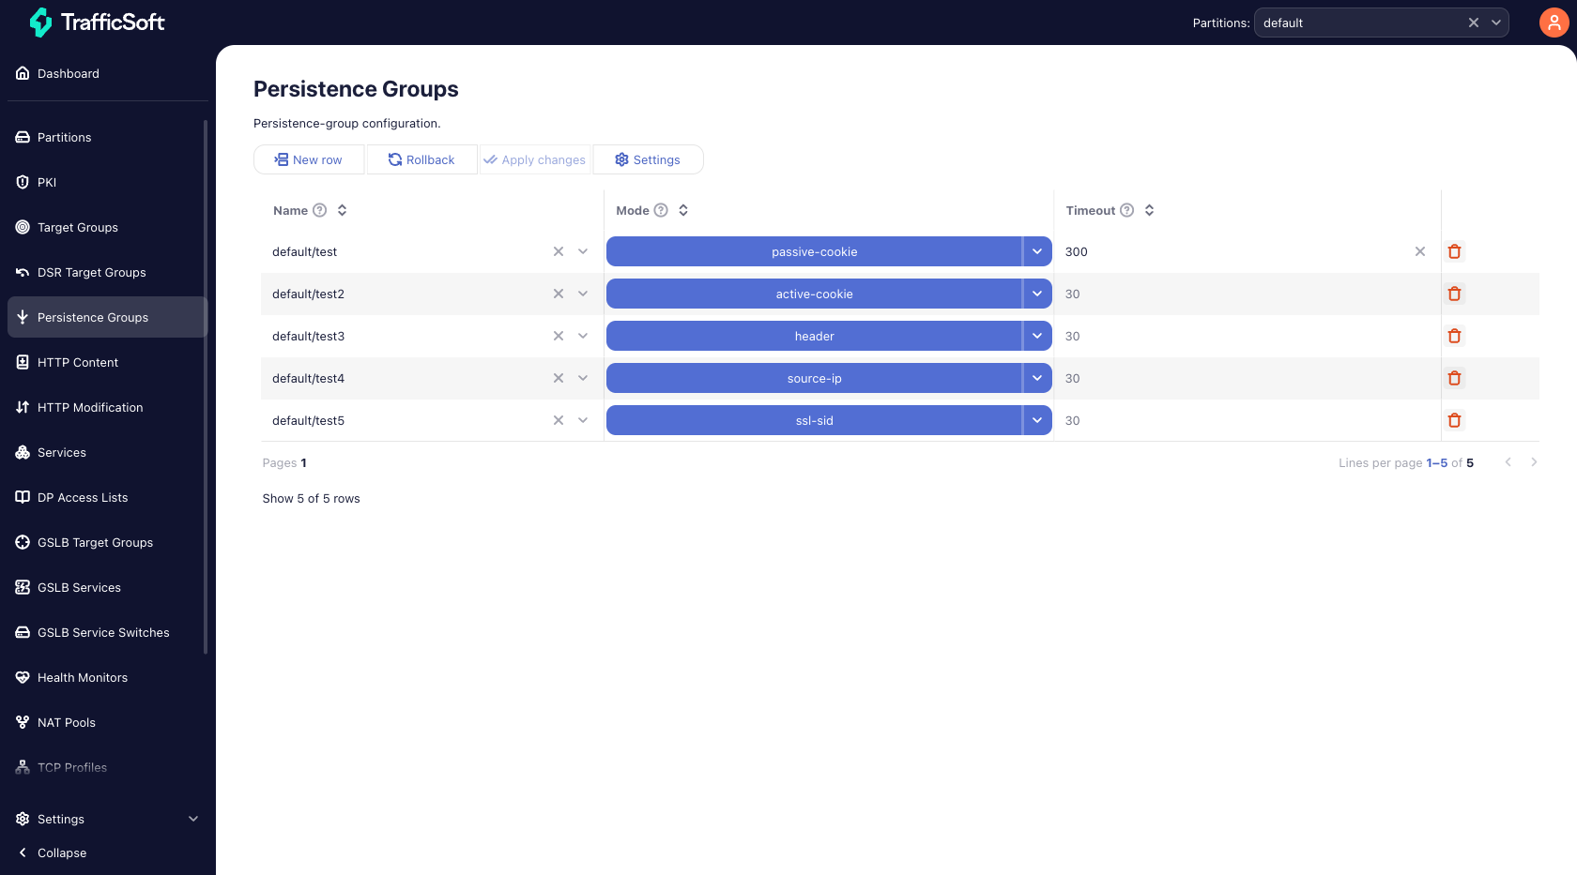Add a New row to table
Image resolution: width=1577 pixels, height=875 pixels.
309,159
